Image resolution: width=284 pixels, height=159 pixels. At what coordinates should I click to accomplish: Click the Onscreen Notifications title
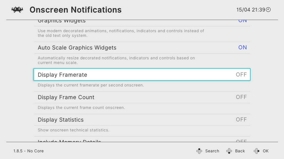point(75,10)
